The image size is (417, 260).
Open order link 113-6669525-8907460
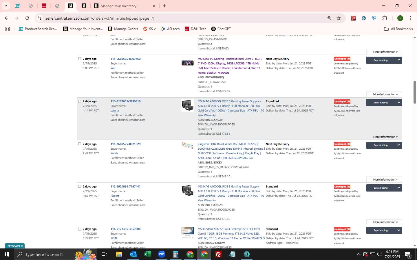tap(125, 59)
